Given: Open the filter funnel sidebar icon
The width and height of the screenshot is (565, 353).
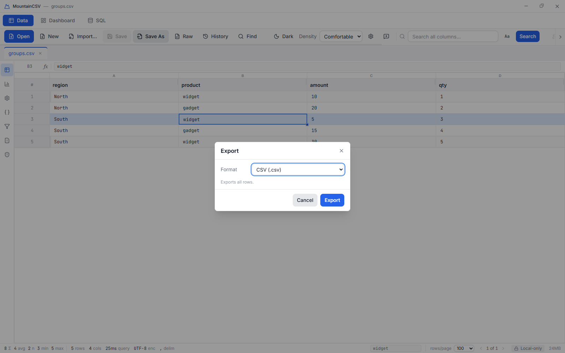Looking at the screenshot, I should click(x=7, y=126).
